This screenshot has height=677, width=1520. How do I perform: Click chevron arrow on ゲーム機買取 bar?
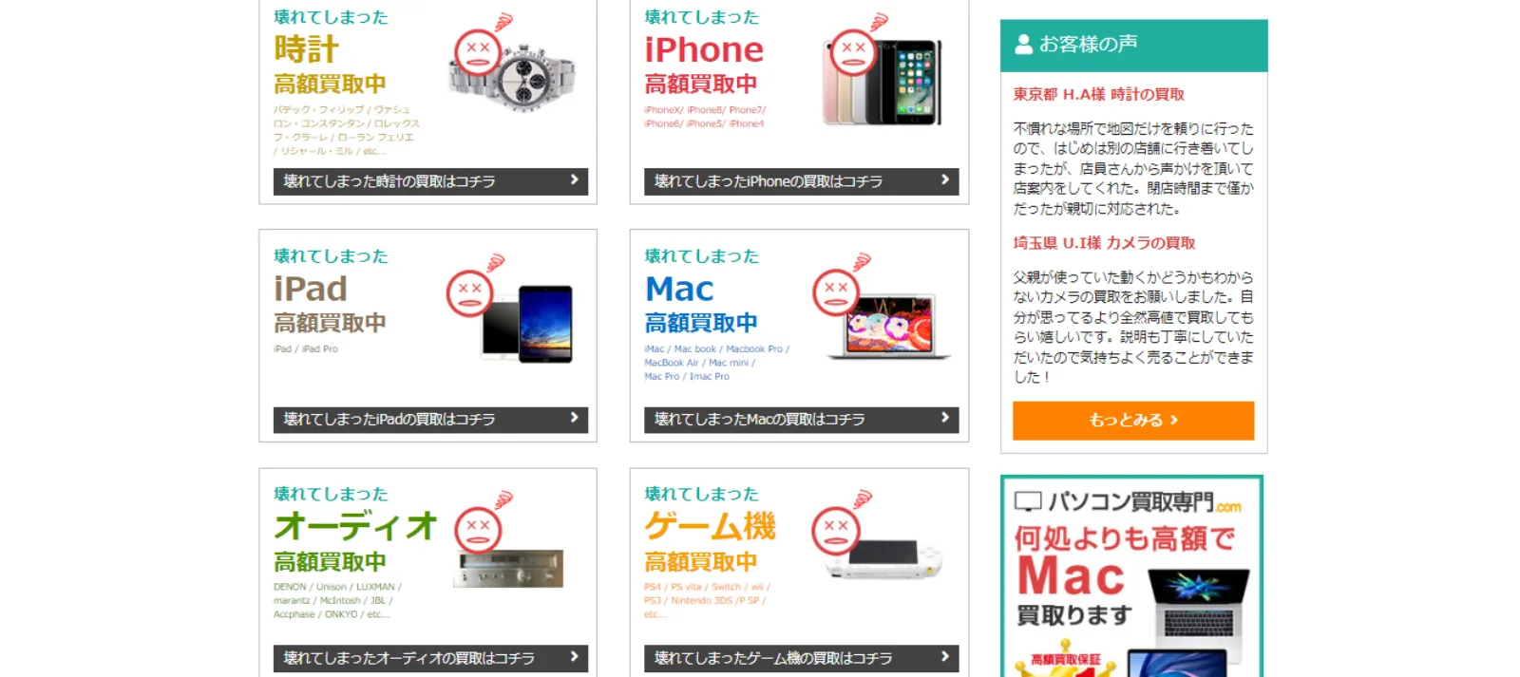(944, 656)
